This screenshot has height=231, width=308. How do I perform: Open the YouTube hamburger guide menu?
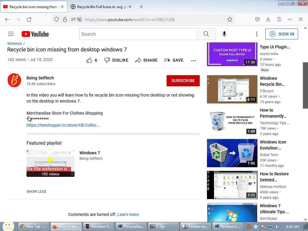tap(11, 34)
